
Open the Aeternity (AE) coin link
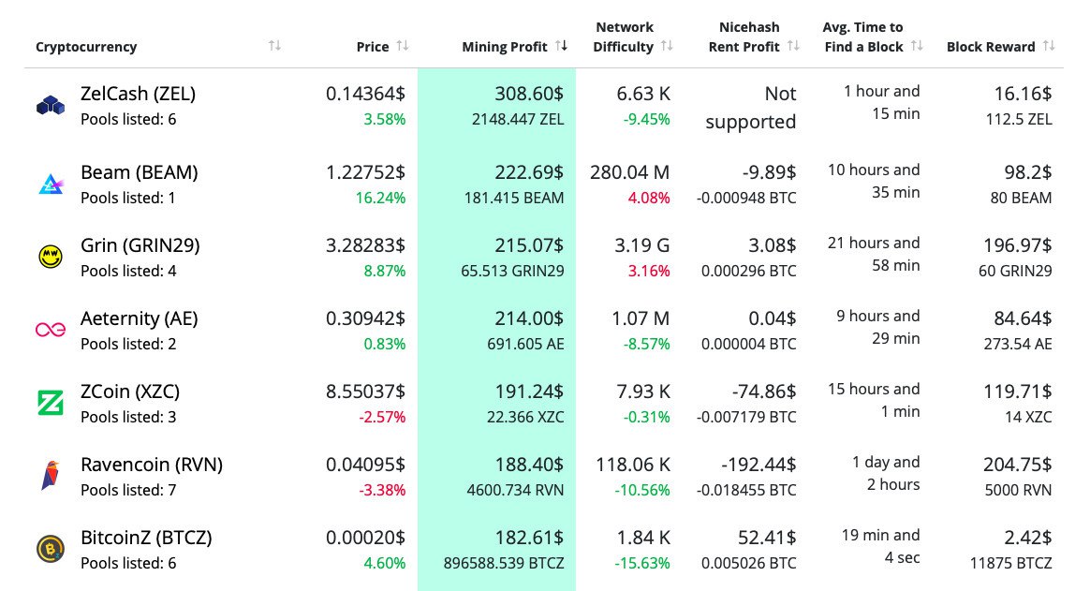139,318
